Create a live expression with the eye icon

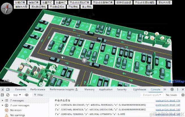tap(27, 95)
